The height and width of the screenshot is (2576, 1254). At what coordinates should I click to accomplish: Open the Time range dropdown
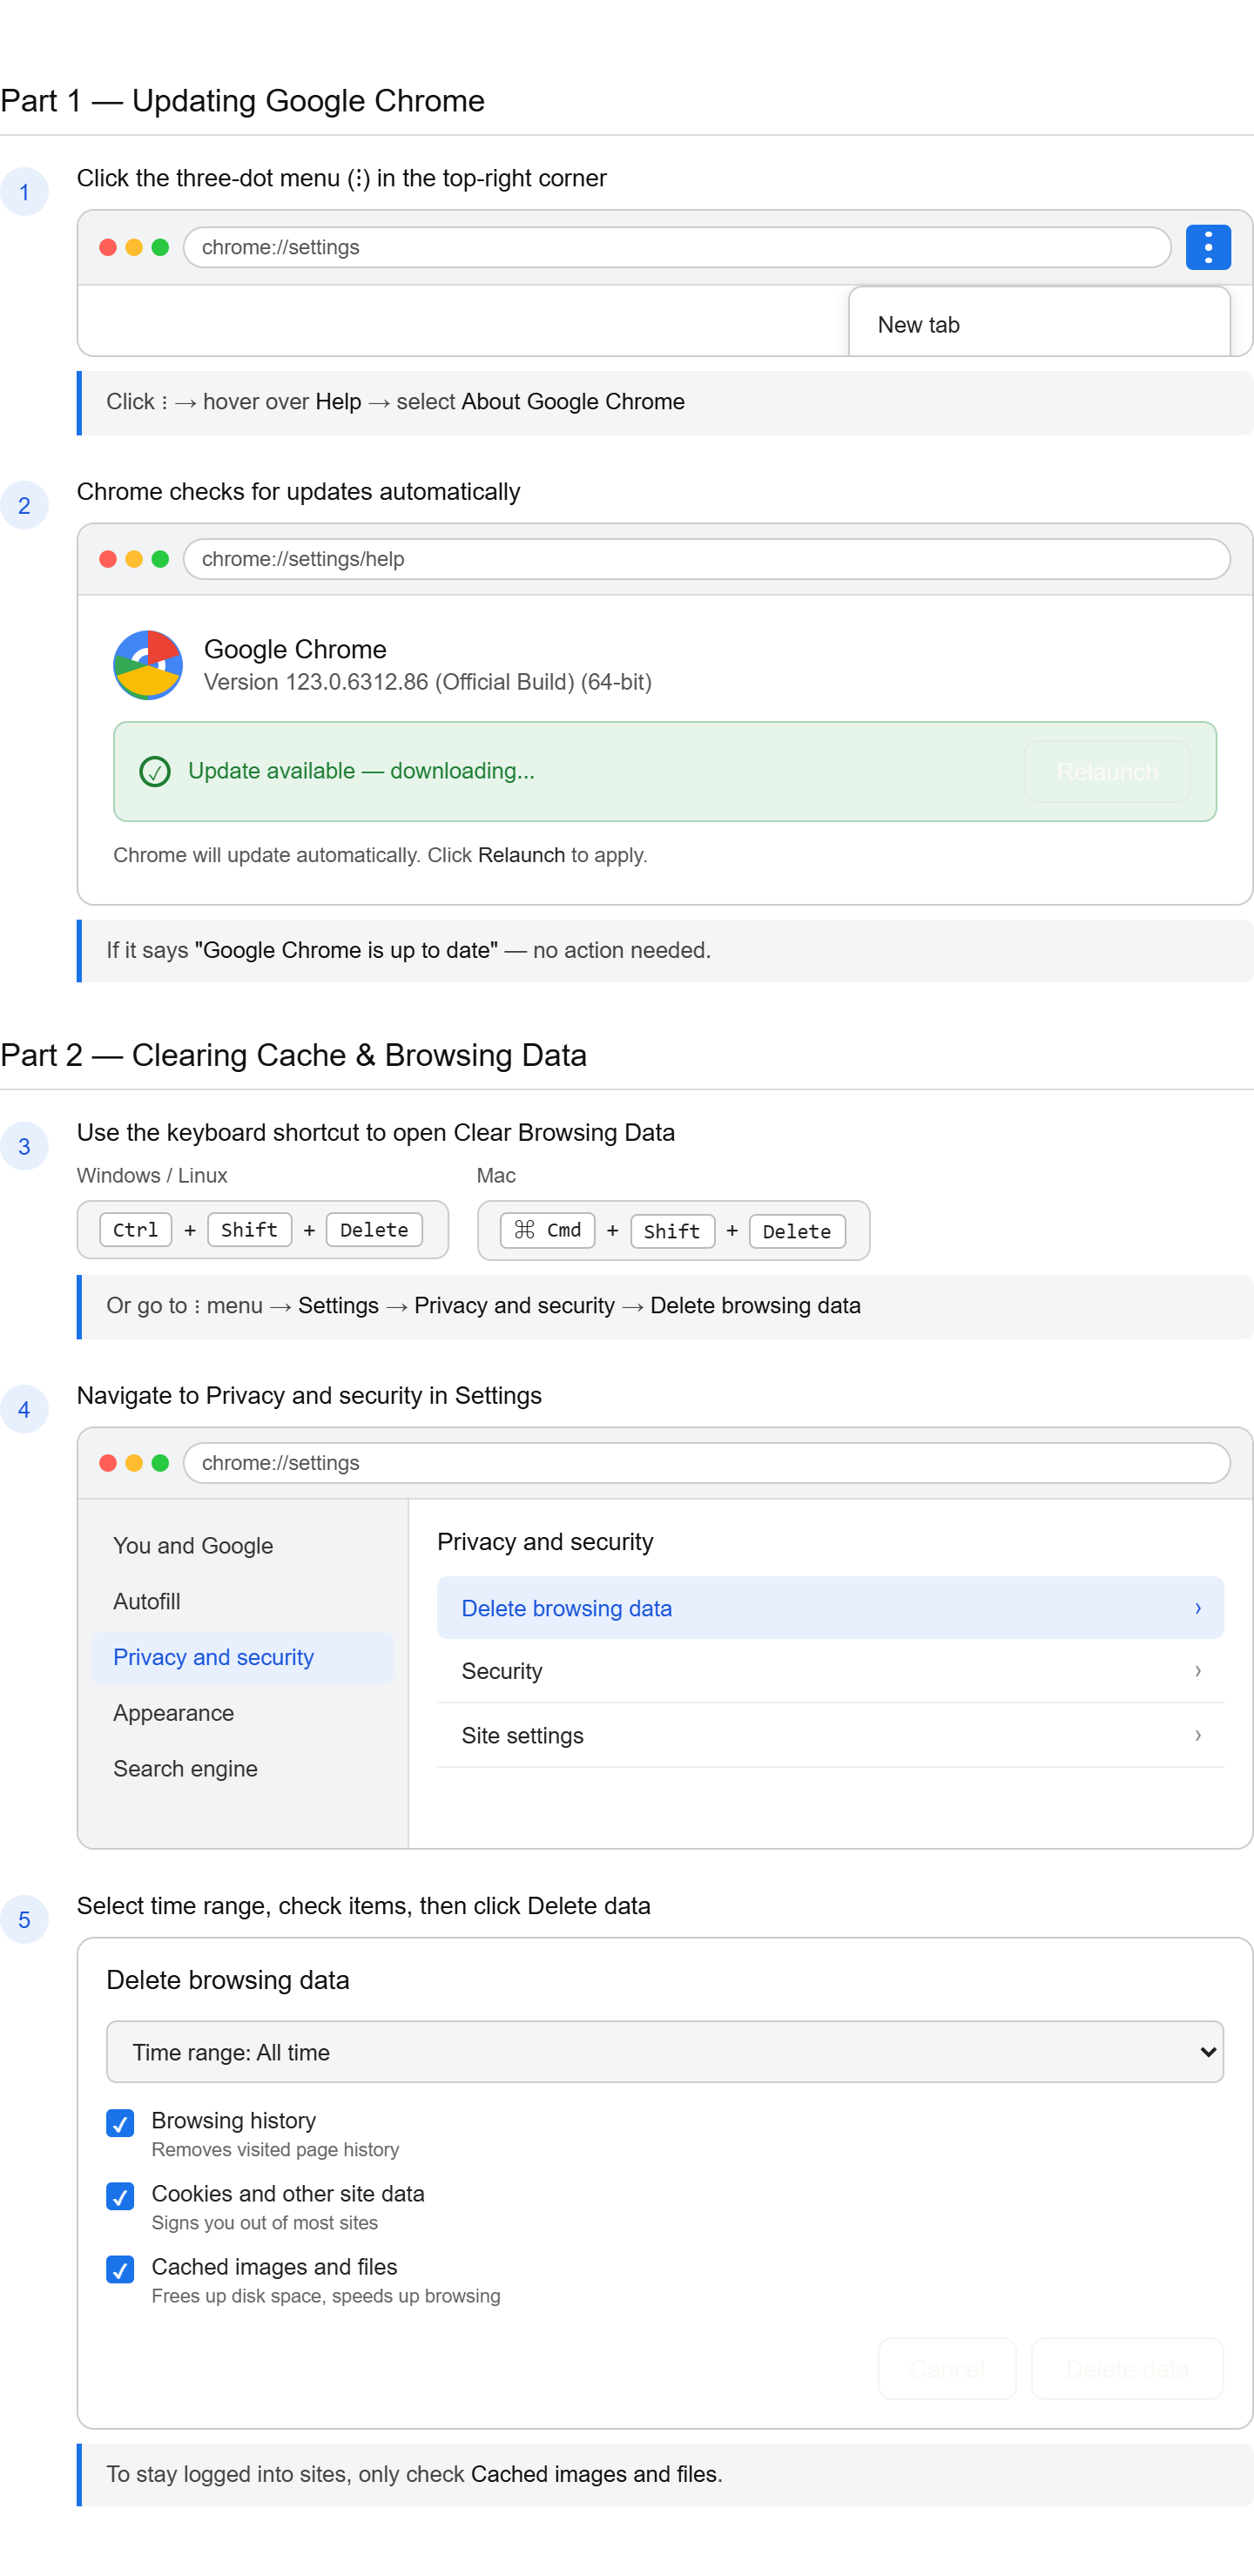tap(664, 2052)
